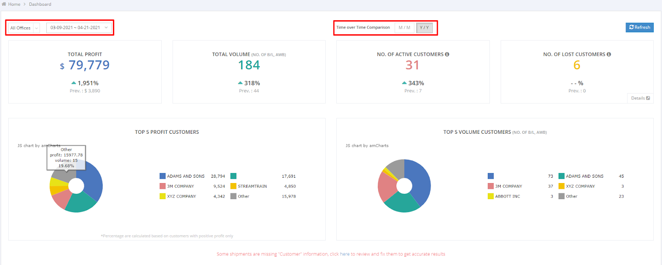The image size is (662, 265).
Task: Click the Home icon in breadcrumb
Action: click(x=4, y=4)
